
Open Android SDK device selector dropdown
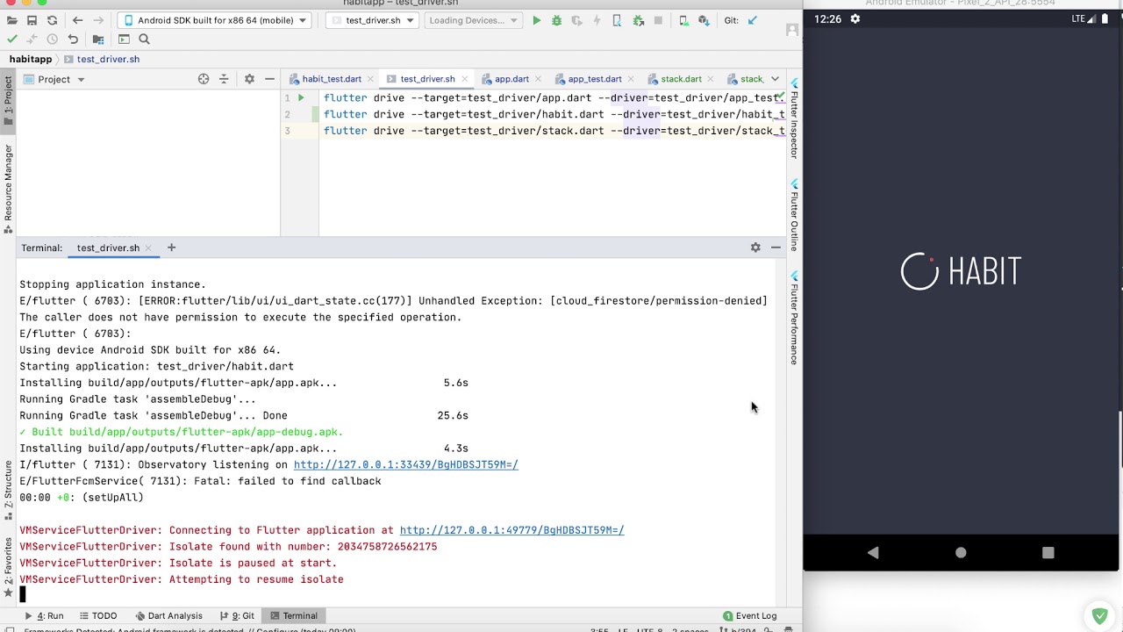click(x=215, y=20)
